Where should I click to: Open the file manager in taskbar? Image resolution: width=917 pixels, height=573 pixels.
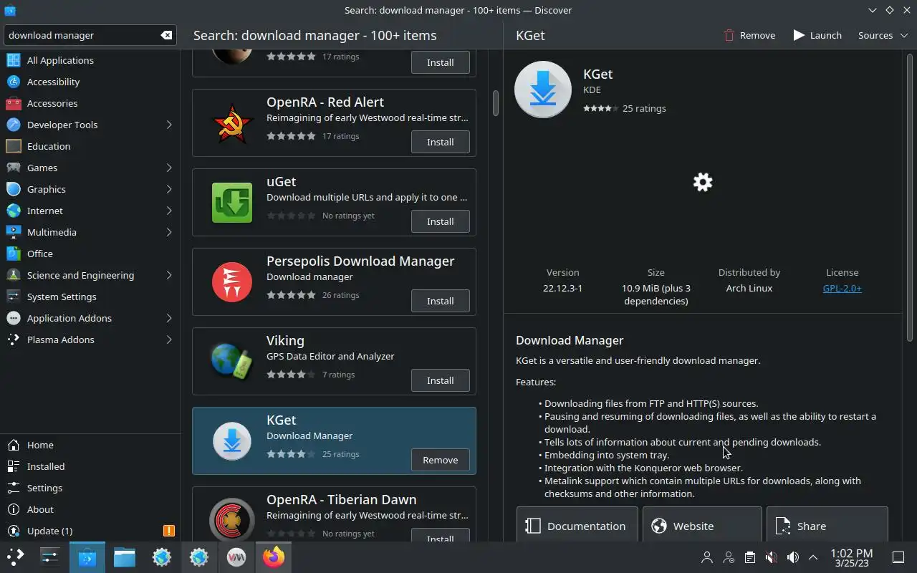click(x=125, y=557)
